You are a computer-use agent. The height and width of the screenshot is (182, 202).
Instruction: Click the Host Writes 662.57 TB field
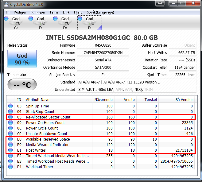coord(183,53)
